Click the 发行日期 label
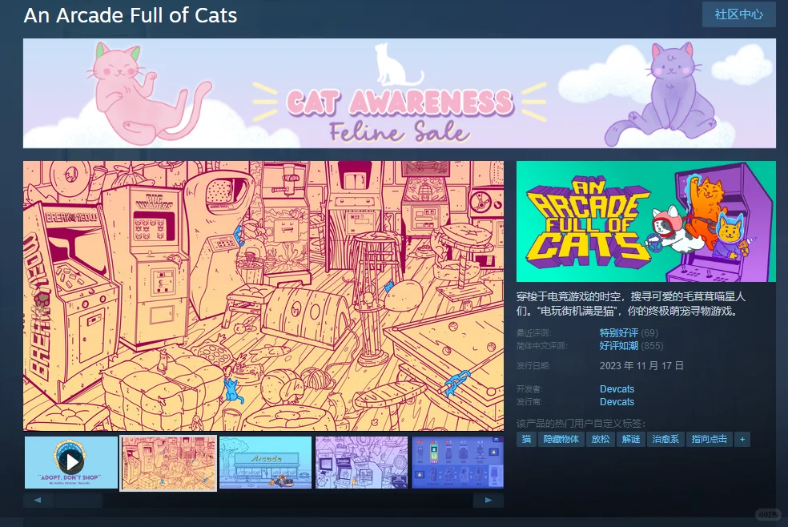This screenshot has width=788, height=527. coord(533,366)
